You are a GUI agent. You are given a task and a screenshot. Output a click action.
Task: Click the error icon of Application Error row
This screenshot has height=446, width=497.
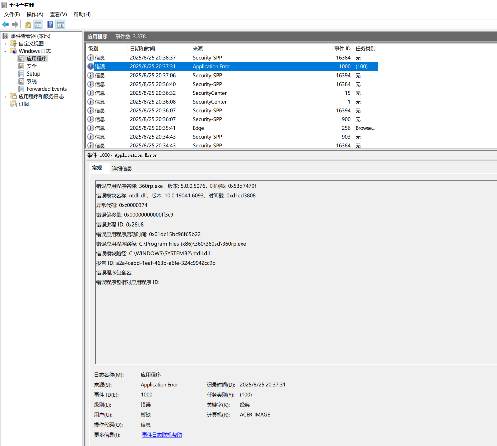[91, 66]
